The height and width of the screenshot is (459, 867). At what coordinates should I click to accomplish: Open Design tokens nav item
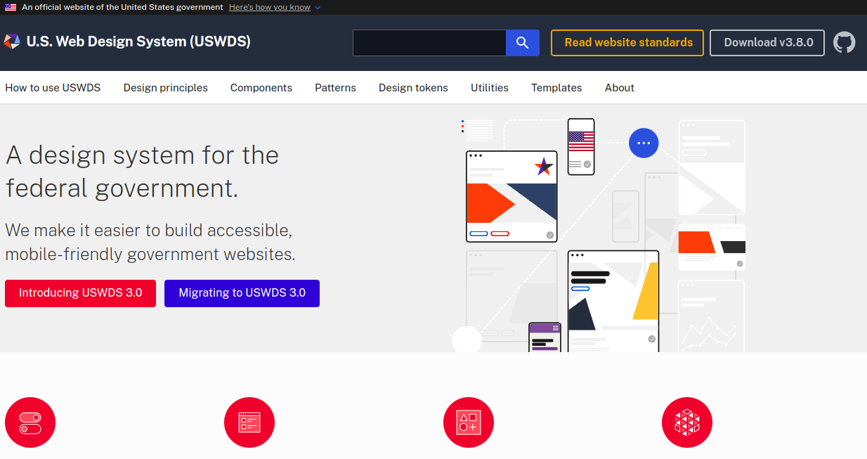[x=413, y=88]
